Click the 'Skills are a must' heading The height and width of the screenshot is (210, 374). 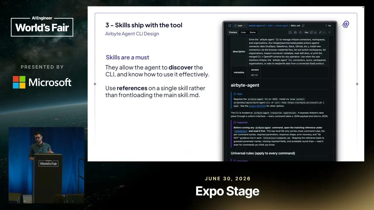[x=127, y=57]
